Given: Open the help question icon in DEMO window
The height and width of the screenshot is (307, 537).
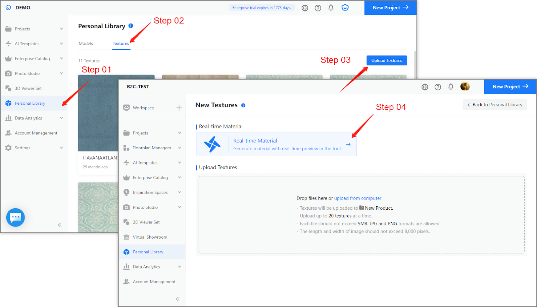Looking at the screenshot, I should [x=318, y=8].
